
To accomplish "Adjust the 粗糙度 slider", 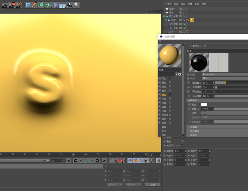I will (231, 83).
